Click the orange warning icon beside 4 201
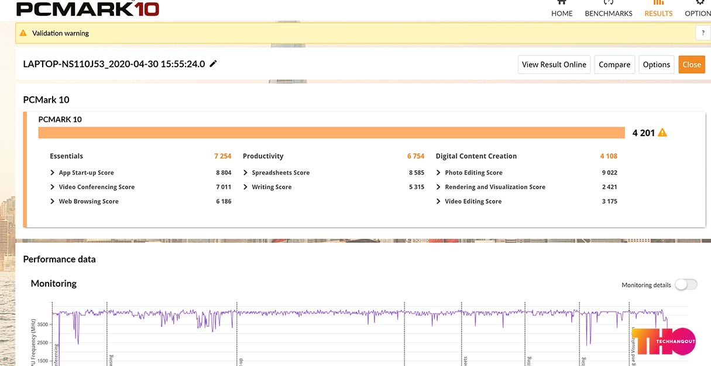 [662, 133]
